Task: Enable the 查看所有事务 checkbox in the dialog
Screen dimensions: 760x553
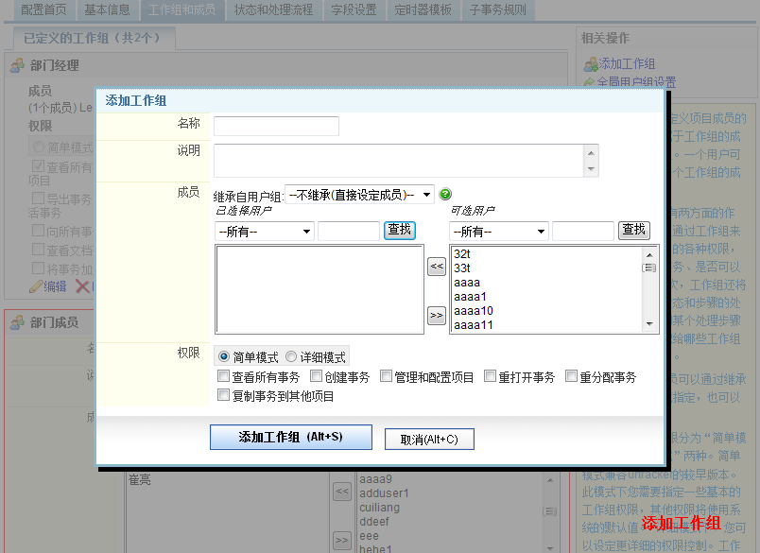Action: 223,376
